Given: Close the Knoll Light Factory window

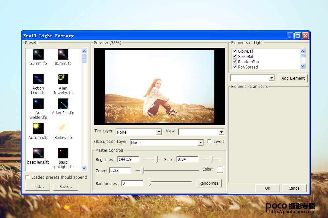Looking at the screenshot, I should (305, 36).
